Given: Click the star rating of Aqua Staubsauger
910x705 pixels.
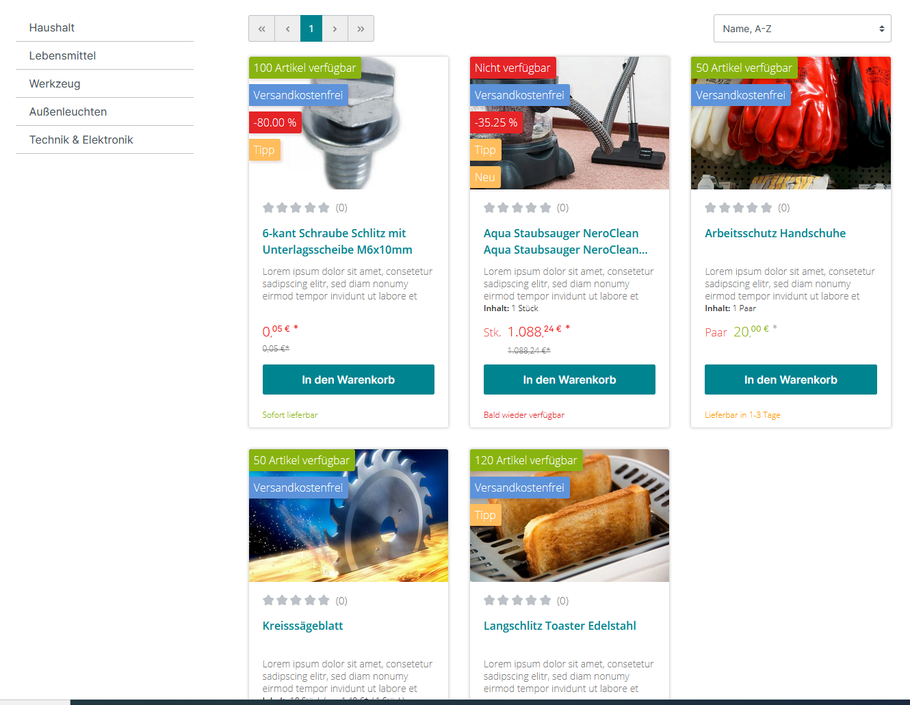Looking at the screenshot, I should coord(517,208).
